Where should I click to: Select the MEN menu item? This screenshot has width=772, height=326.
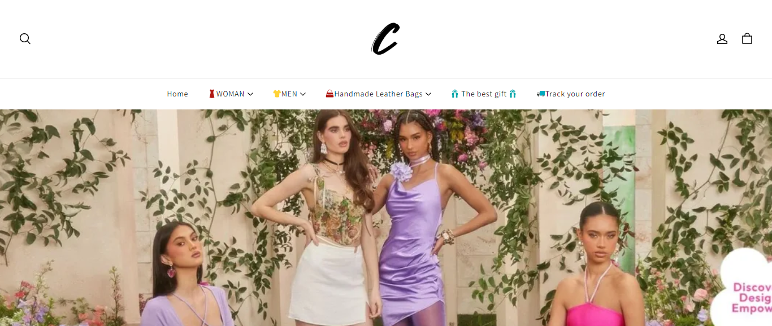(x=289, y=94)
